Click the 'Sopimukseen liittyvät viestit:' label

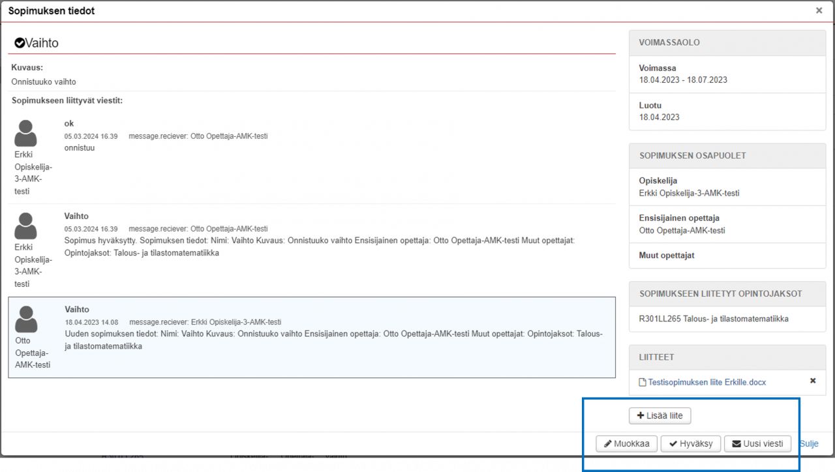point(67,100)
